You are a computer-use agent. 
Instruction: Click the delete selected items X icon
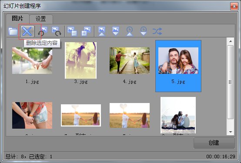tap(27, 31)
